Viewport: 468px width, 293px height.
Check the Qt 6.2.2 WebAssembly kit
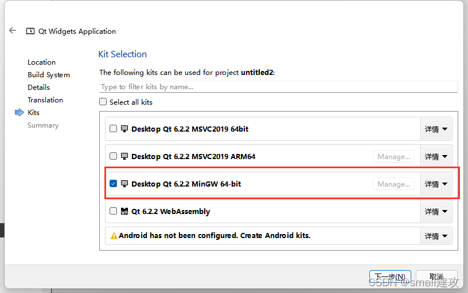pyautogui.click(x=113, y=211)
